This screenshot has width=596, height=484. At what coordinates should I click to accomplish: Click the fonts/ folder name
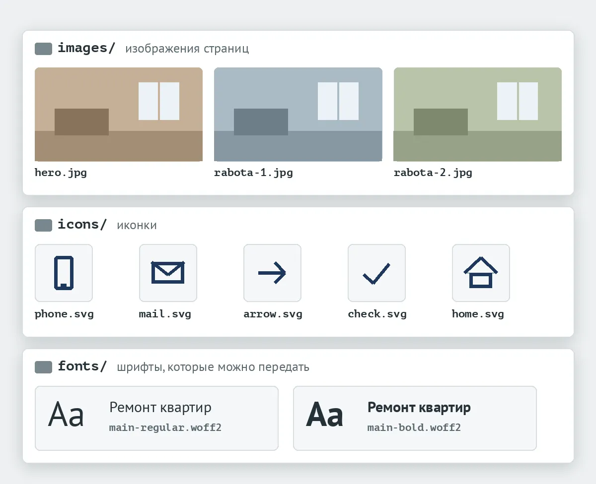[82, 366]
